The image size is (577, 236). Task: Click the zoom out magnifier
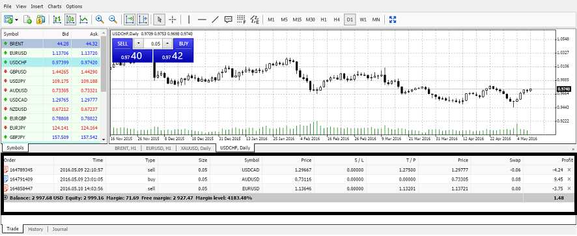tap(113, 20)
